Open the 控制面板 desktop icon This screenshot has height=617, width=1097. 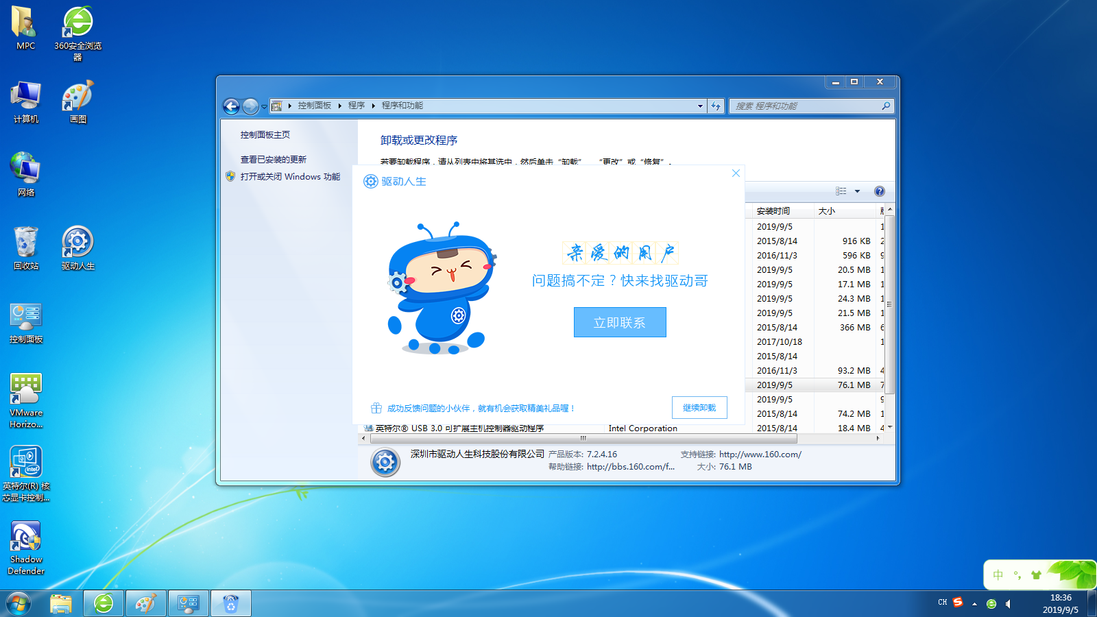25,322
